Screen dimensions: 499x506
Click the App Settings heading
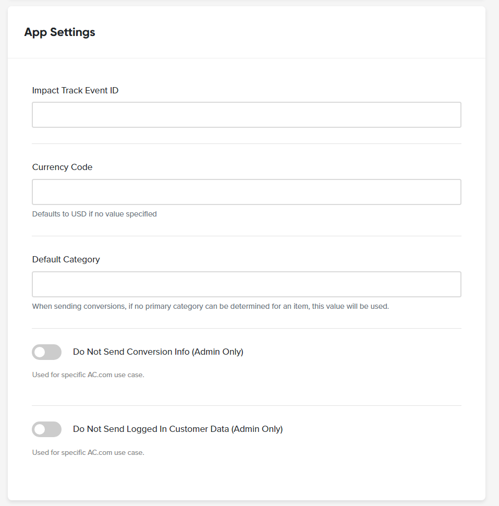pos(59,32)
